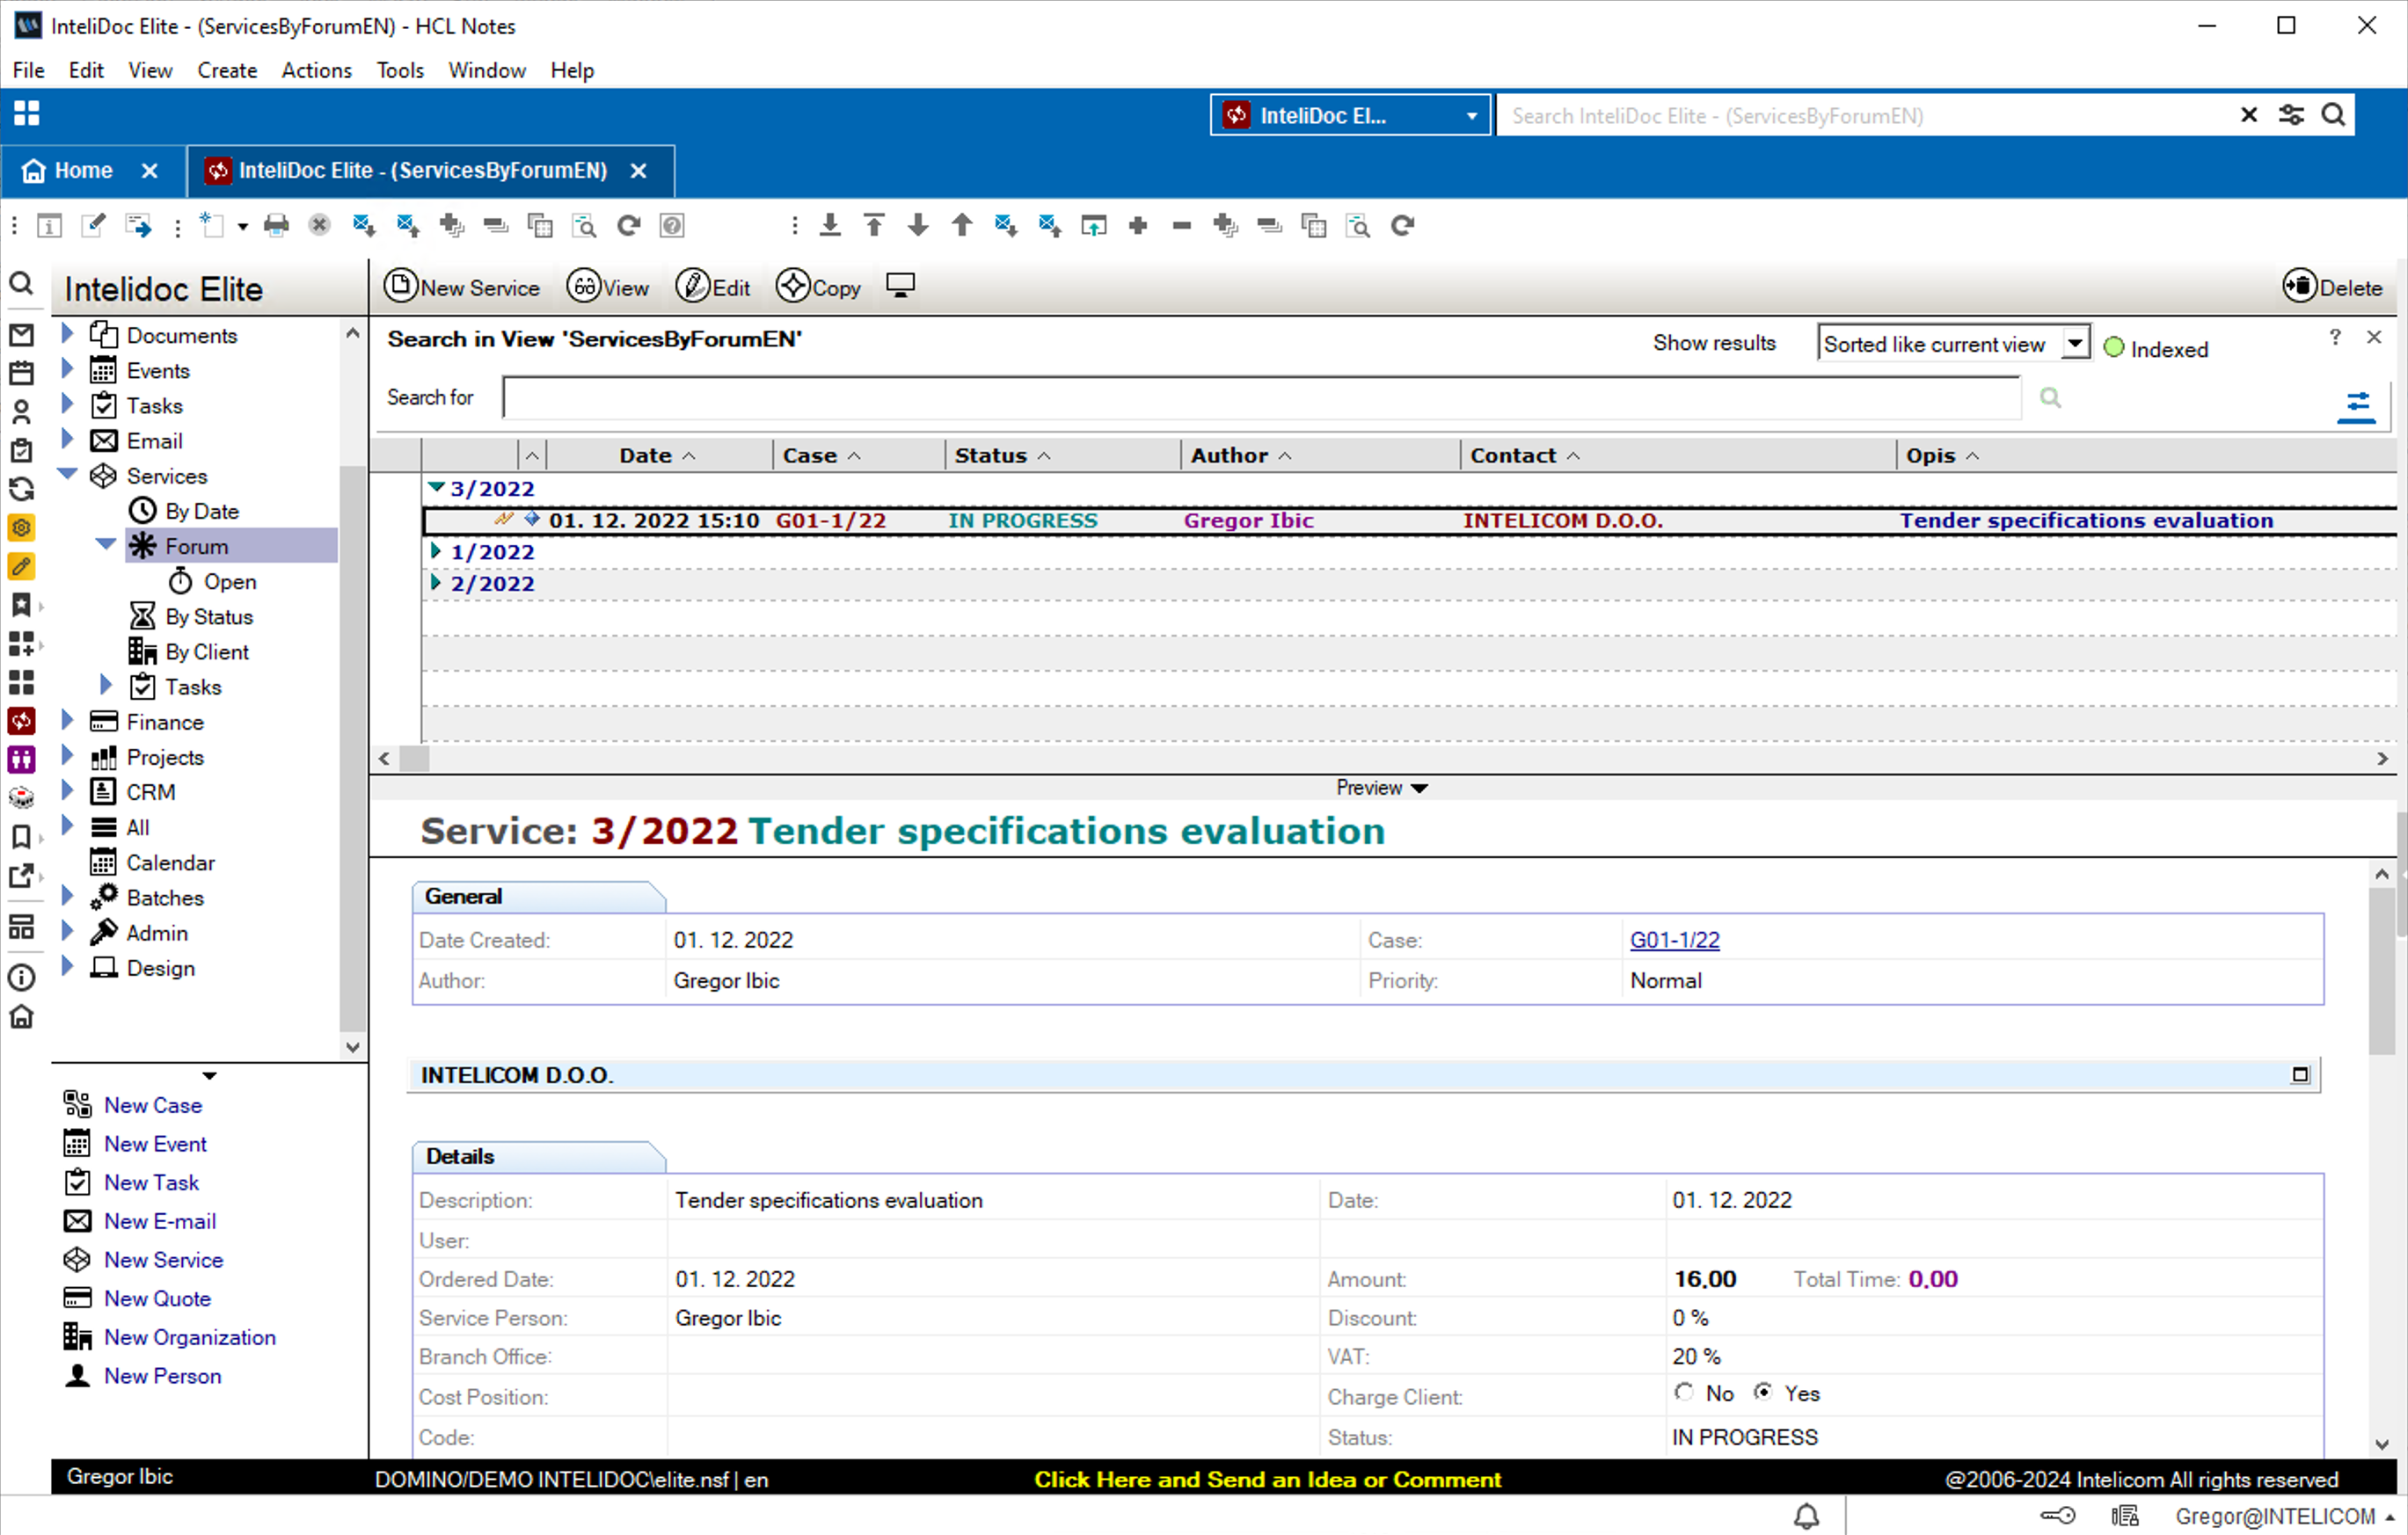This screenshot has width=2408, height=1535.
Task: Open the mail icon in the sidebar
Action: click(x=21, y=335)
